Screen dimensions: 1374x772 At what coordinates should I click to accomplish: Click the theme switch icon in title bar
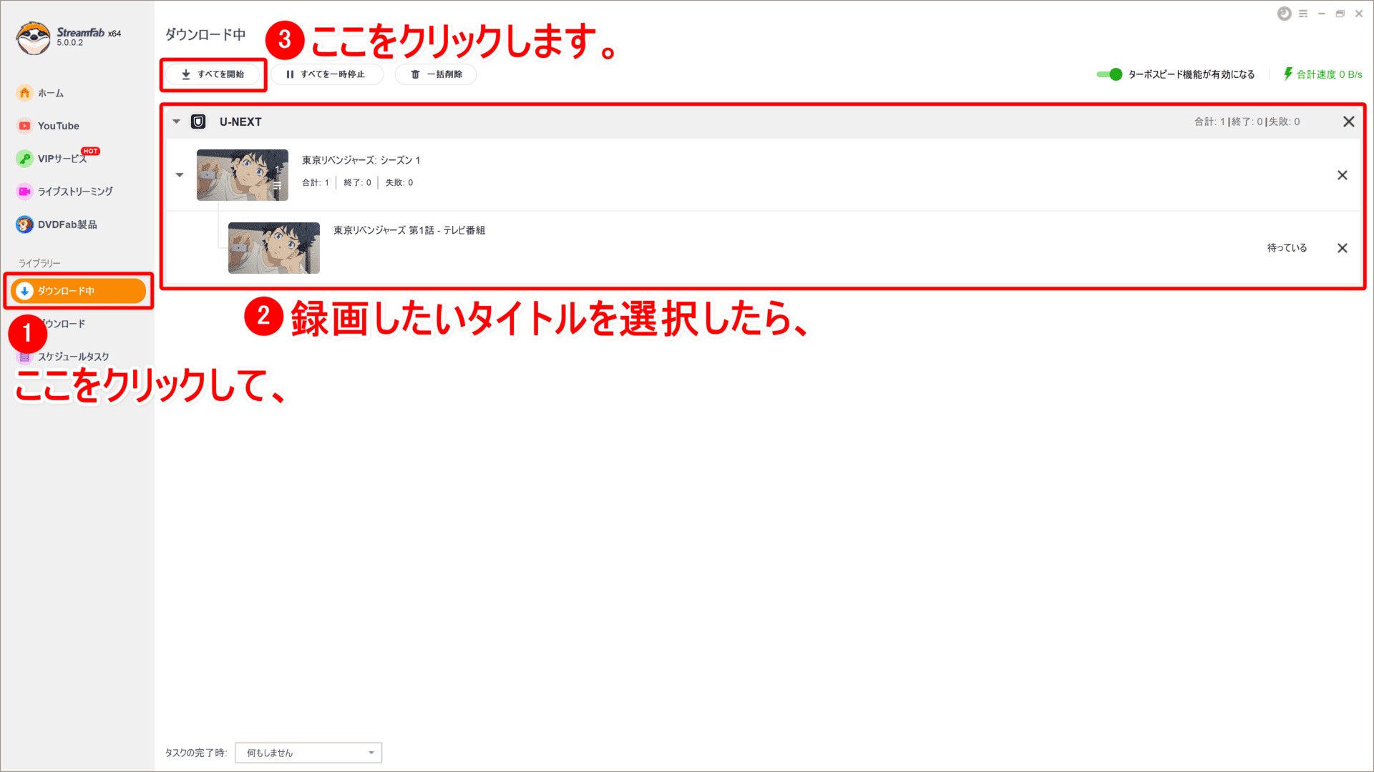pos(1285,14)
